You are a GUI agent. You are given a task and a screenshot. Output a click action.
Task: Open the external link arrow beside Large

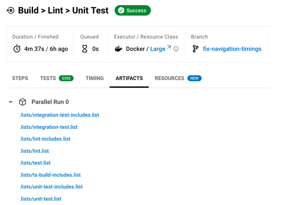(x=169, y=47)
